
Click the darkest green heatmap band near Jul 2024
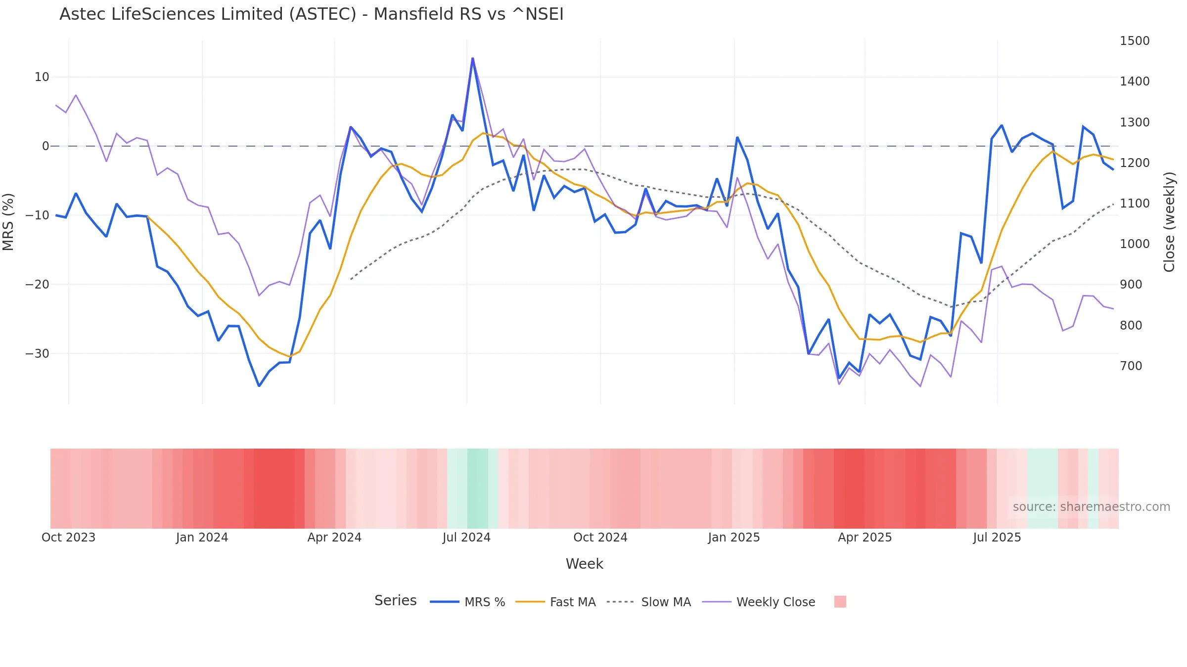click(478, 489)
